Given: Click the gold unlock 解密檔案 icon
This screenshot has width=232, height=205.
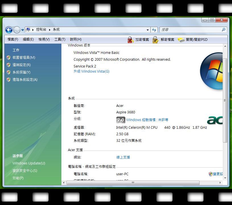Looking at the screenshot, I should tap(156, 40).
